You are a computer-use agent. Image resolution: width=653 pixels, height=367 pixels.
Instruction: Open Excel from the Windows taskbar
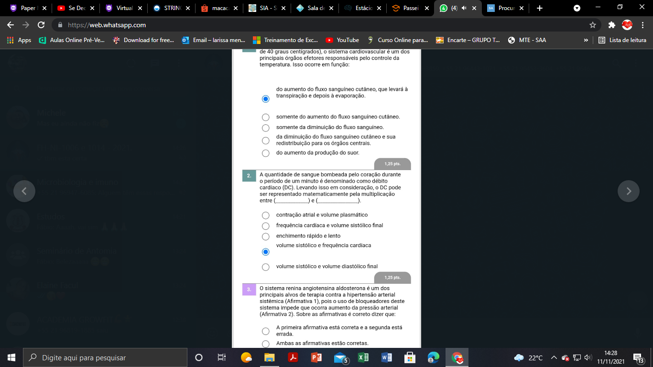(x=363, y=357)
